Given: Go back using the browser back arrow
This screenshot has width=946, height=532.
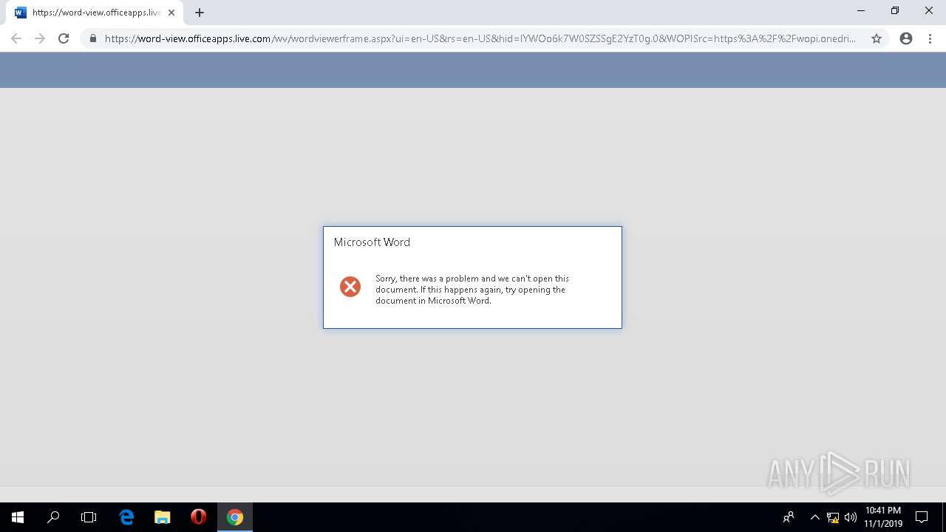Looking at the screenshot, I should pyautogui.click(x=16, y=38).
